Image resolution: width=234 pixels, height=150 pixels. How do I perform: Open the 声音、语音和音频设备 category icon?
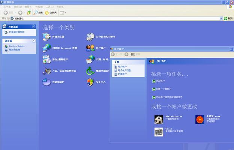click(46, 70)
